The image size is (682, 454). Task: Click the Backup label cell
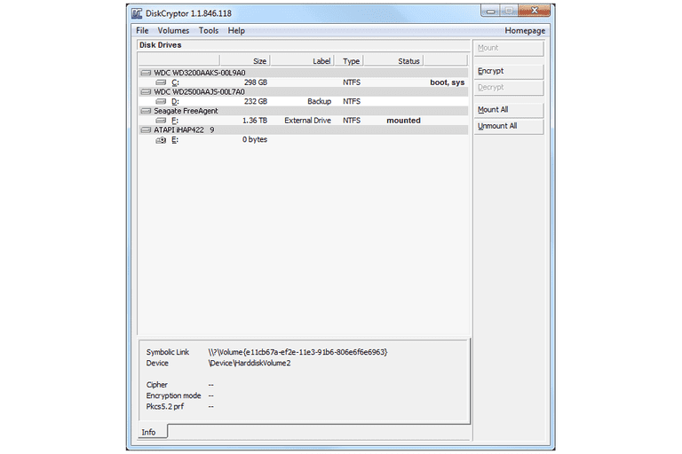[x=320, y=102]
